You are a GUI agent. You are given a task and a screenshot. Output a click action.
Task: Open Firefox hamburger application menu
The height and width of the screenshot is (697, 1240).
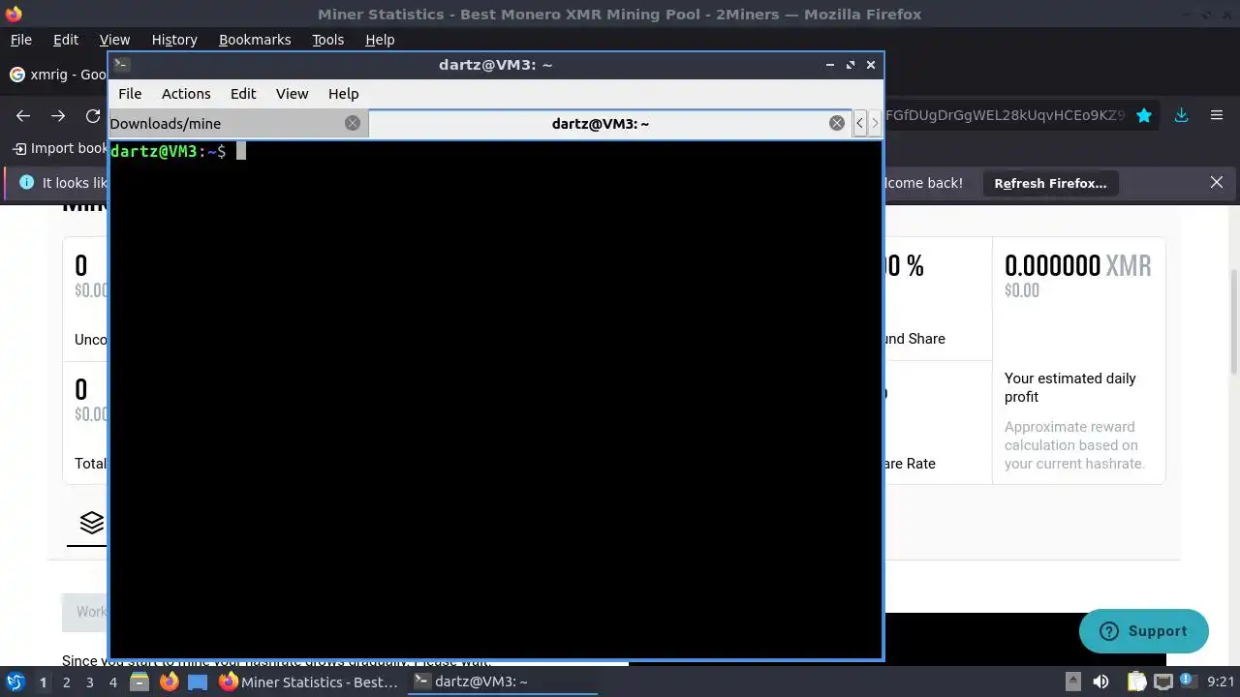1217,115
